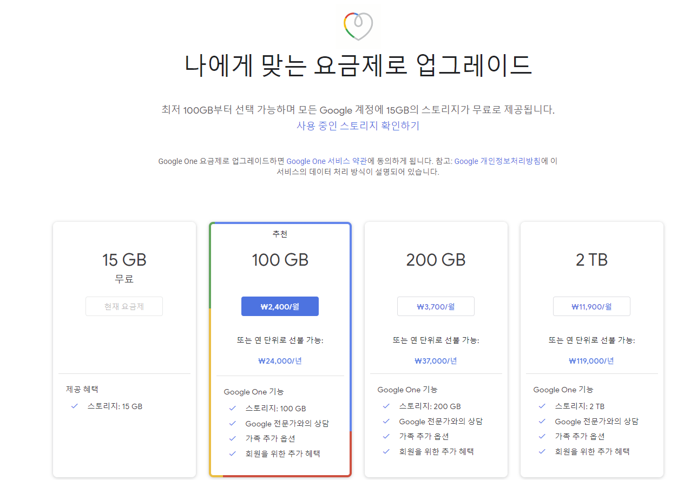Click 100 GB card's 가족 추가 옵션 checkmark

pyautogui.click(x=233, y=438)
